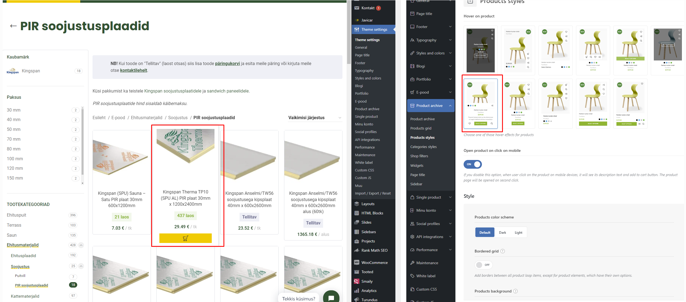Click the Tekkis küsimus? chat prompt

coord(299,298)
